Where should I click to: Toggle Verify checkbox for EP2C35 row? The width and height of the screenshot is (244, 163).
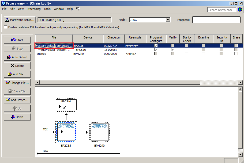point(172,45)
